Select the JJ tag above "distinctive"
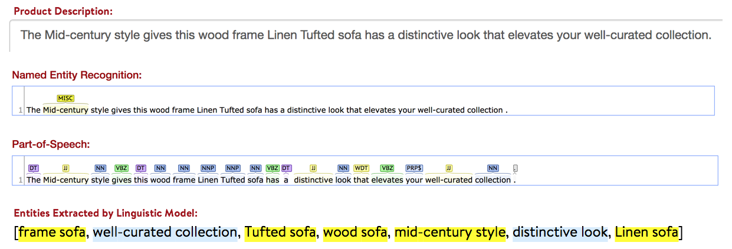Image resolution: width=732 pixels, height=249 pixels. point(314,168)
